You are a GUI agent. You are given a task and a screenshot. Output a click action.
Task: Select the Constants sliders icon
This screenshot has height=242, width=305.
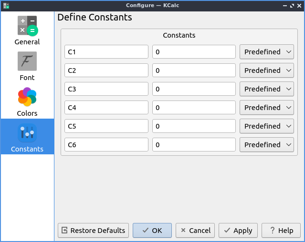tap(27, 133)
